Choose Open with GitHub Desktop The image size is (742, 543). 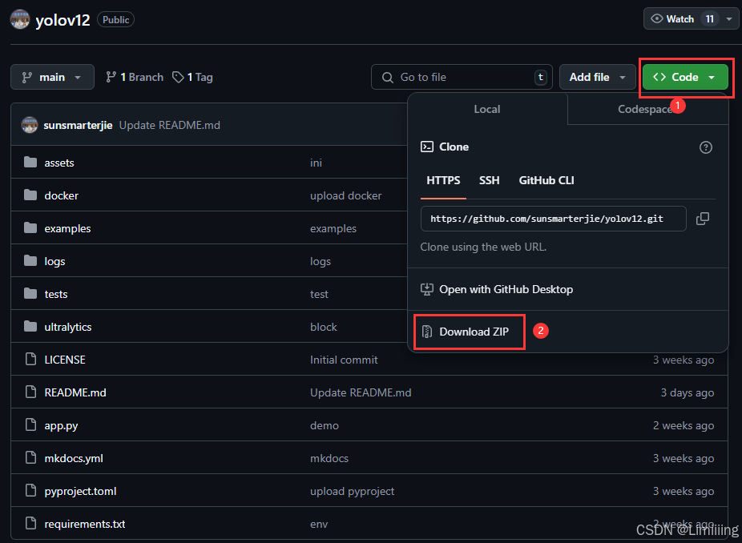pyautogui.click(x=497, y=289)
